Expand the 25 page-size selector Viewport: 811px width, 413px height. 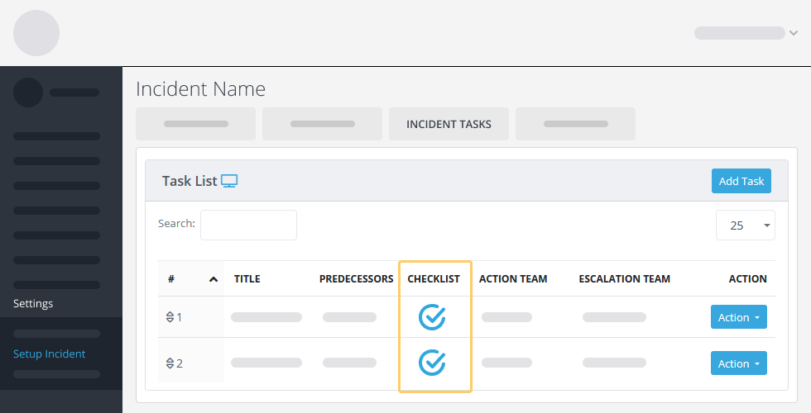pos(746,225)
